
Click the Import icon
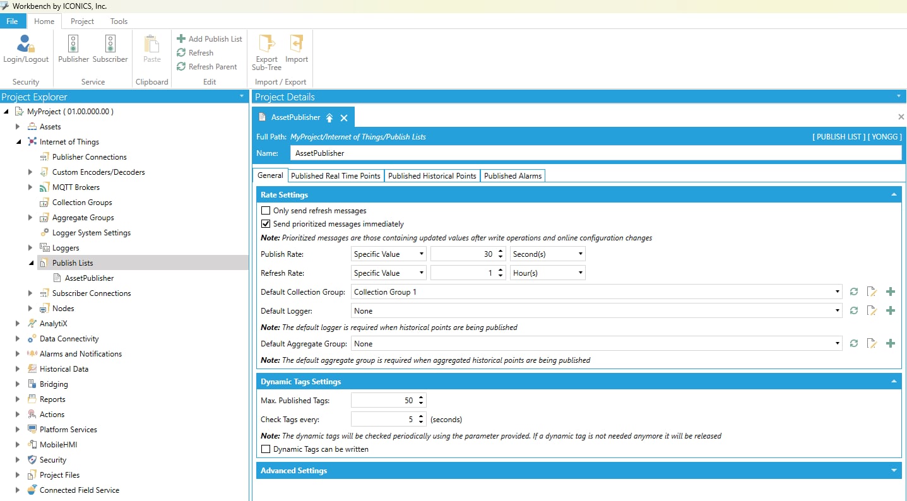coord(296,49)
